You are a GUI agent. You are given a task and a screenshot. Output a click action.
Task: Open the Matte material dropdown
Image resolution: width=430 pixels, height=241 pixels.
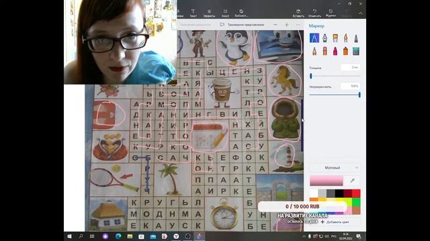[335, 167]
